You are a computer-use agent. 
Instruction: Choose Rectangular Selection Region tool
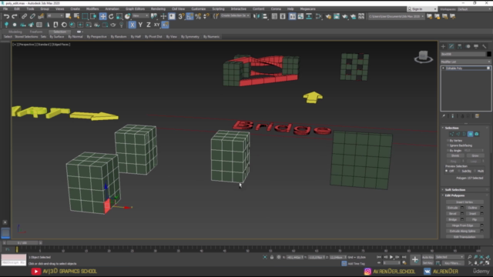[85, 16]
